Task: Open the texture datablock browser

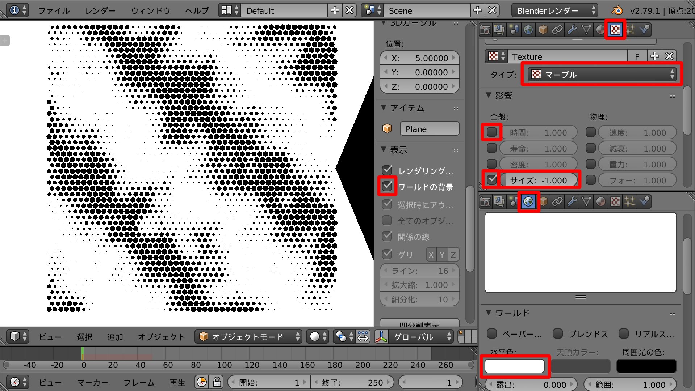Action: pyautogui.click(x=496, y=56)
